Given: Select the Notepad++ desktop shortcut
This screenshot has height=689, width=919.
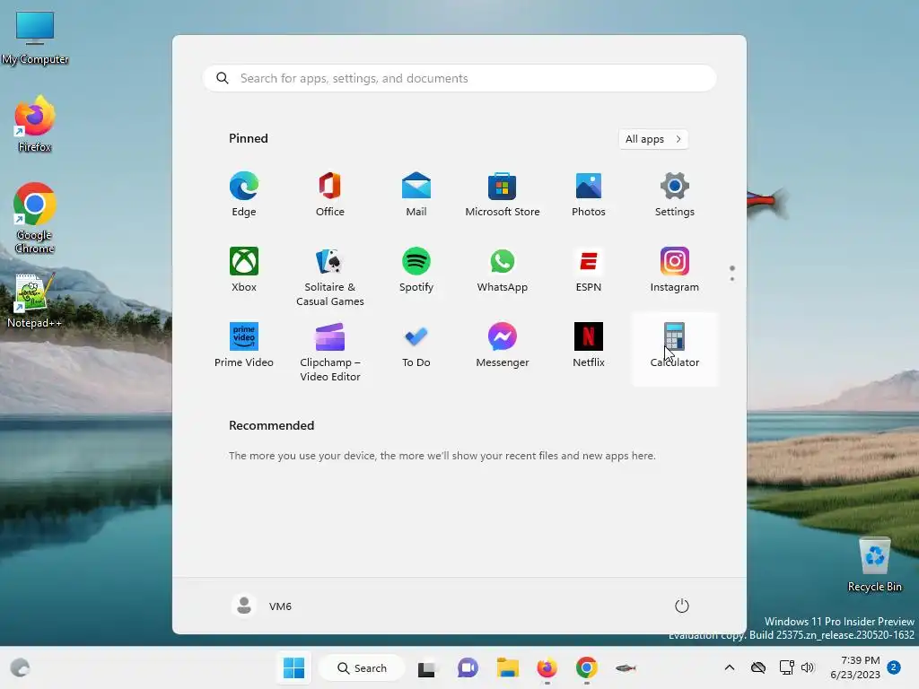Looking at the screenshot, I should 35,300.
